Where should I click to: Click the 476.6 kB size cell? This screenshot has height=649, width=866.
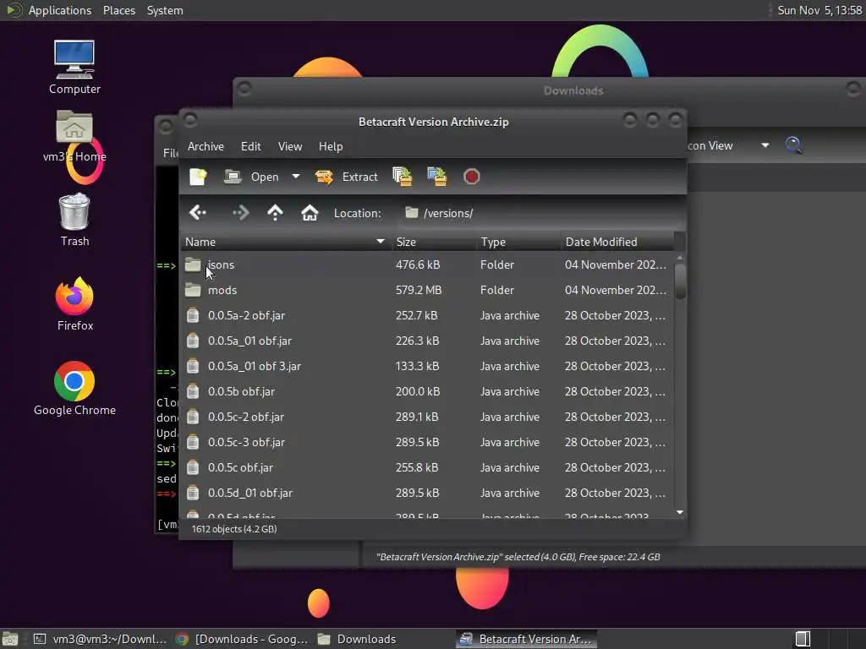(418, 265)
